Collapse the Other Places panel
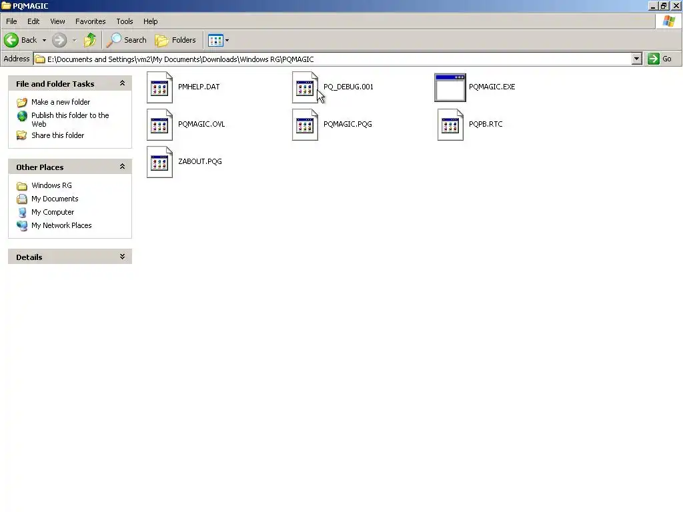 click(123, 166)
